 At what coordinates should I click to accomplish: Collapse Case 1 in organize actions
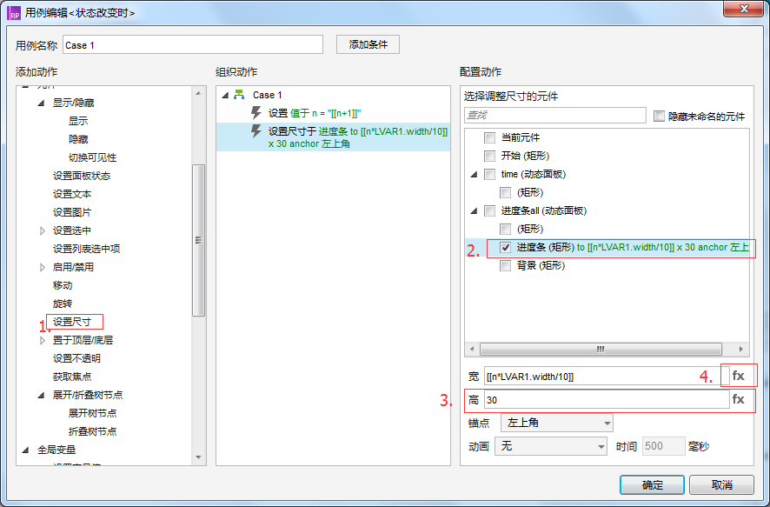point(225,96)
